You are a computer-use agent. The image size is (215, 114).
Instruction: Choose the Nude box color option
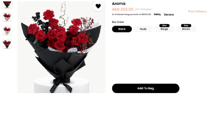[143, 29]
